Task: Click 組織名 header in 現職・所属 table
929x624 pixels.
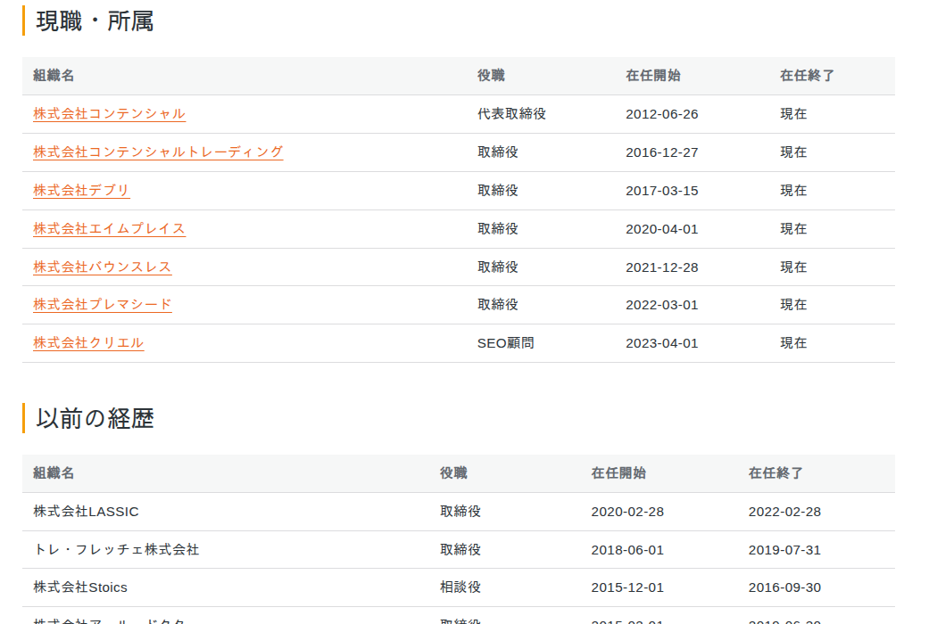Action: coord(54,76)
